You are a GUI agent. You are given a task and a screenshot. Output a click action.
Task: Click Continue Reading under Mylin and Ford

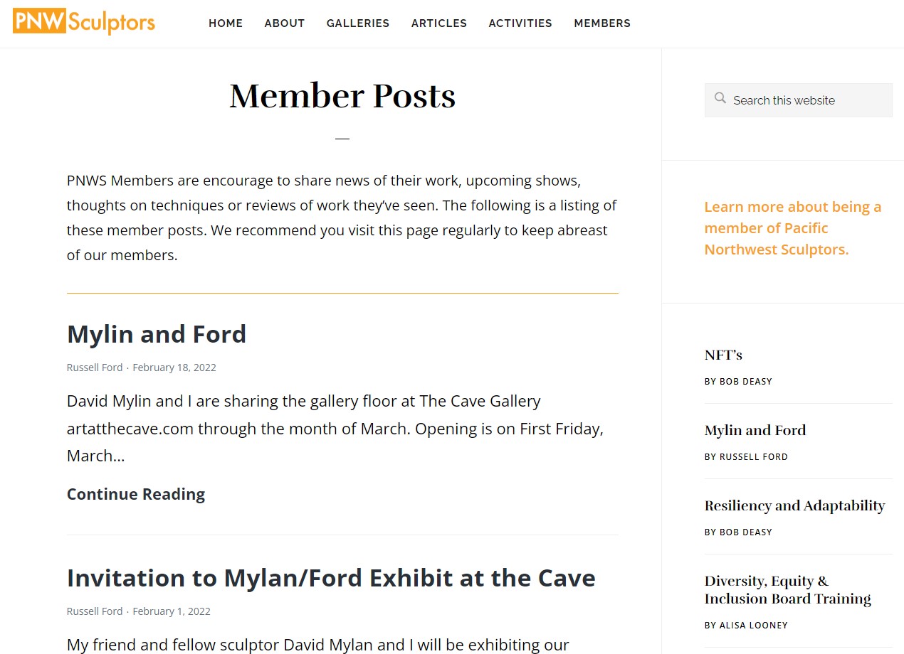click(x=136, y=494)
